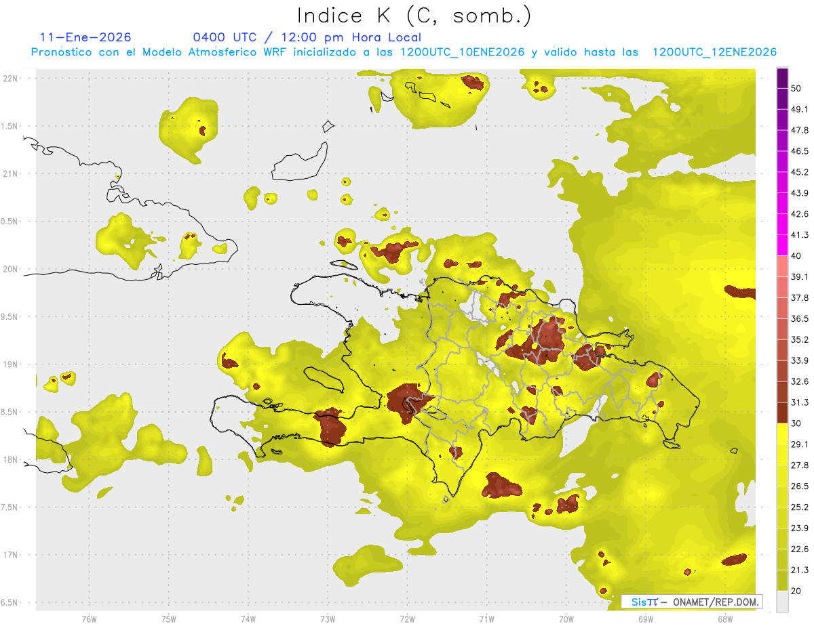Click the '1200UTC_12ENE2026' validity time
Image resolution: width=814 pixels, height=628 pixels.
pos(714,52)
